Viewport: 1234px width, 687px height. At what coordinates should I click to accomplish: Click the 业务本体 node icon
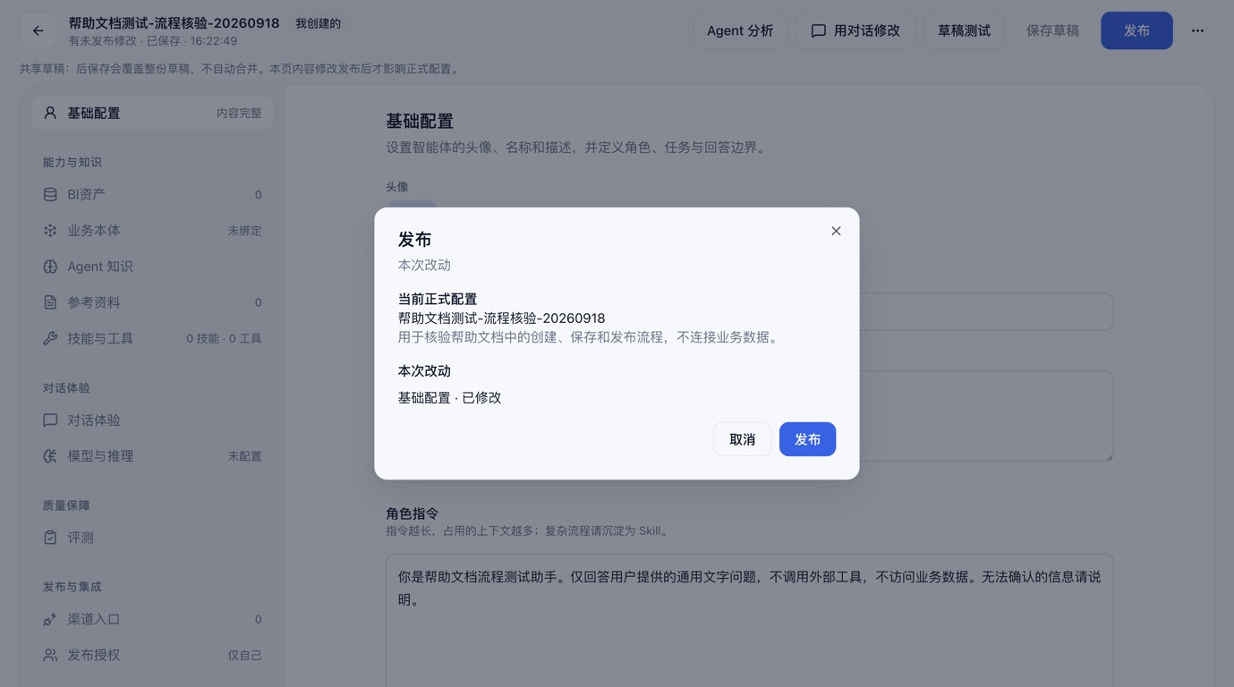[x=50, y=230]
